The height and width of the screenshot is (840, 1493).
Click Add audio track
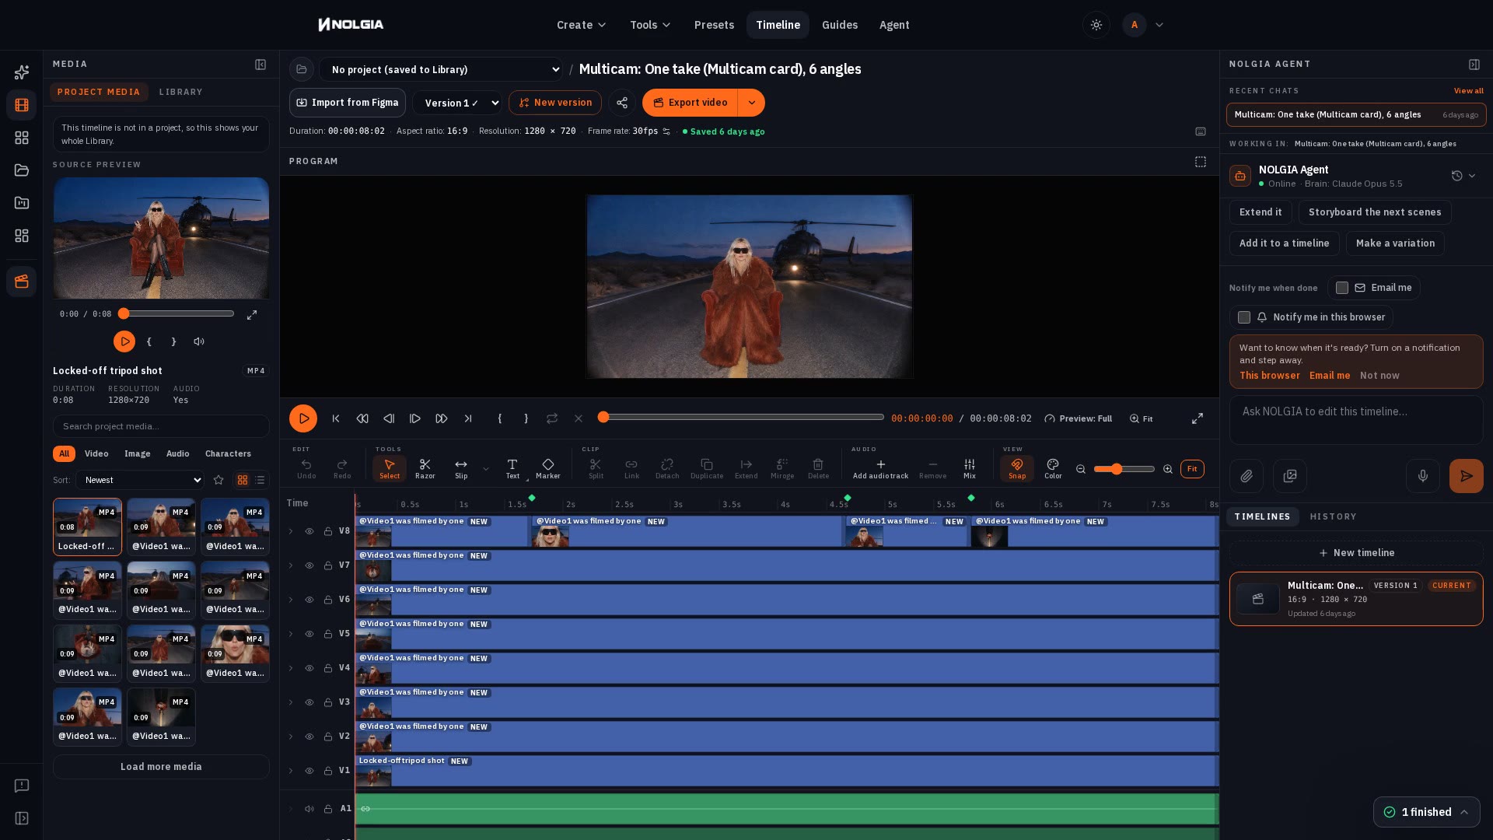(880, 468)
